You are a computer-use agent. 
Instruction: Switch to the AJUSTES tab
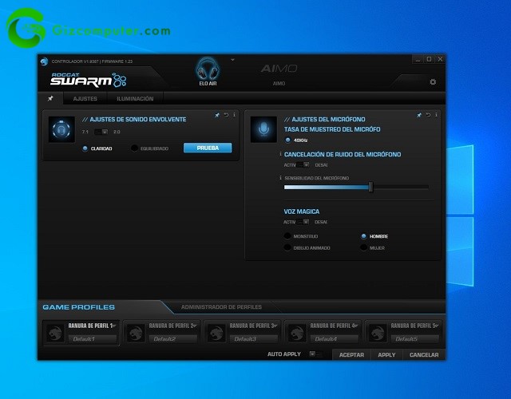(x=85, y=98)
